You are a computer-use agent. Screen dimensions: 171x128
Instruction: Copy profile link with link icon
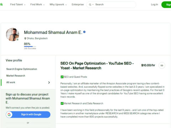(x=162, y=65)
